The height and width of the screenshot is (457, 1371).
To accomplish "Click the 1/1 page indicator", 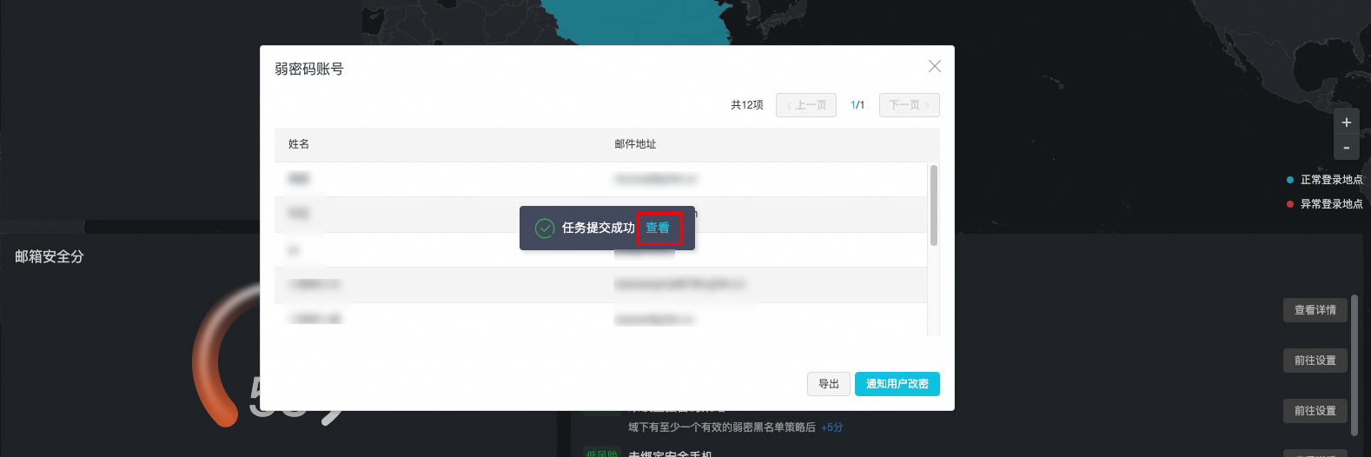I will click(858, 105).
